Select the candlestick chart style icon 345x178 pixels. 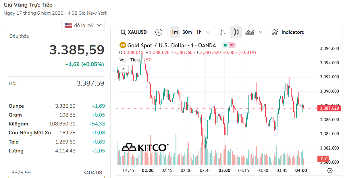click(236, 32)
